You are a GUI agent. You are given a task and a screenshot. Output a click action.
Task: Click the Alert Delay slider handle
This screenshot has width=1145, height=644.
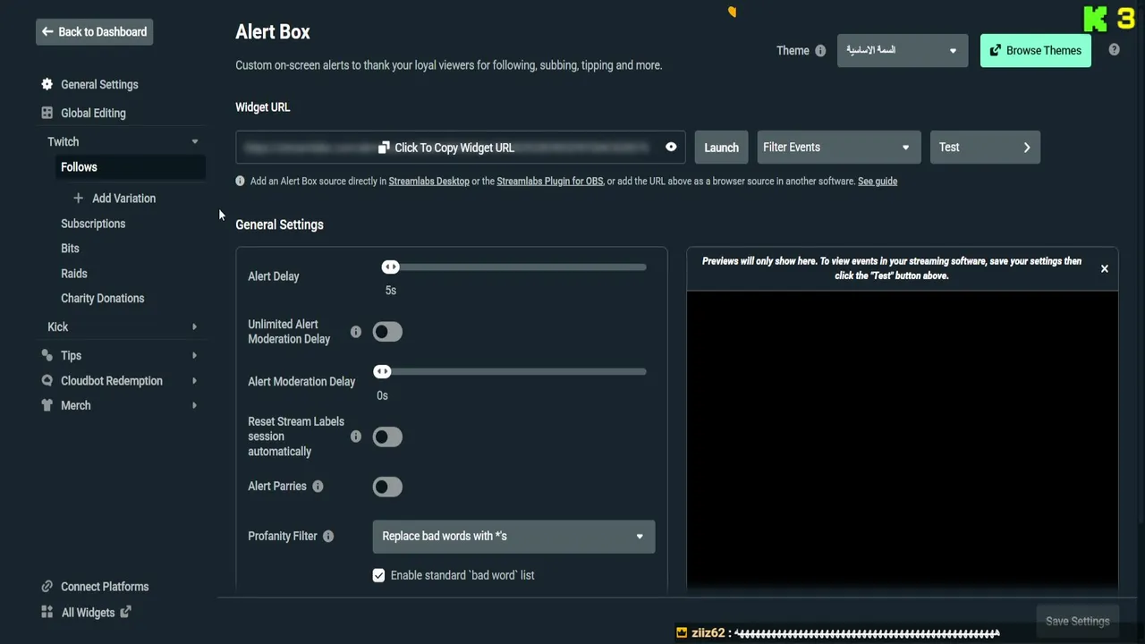click(390, 267)
